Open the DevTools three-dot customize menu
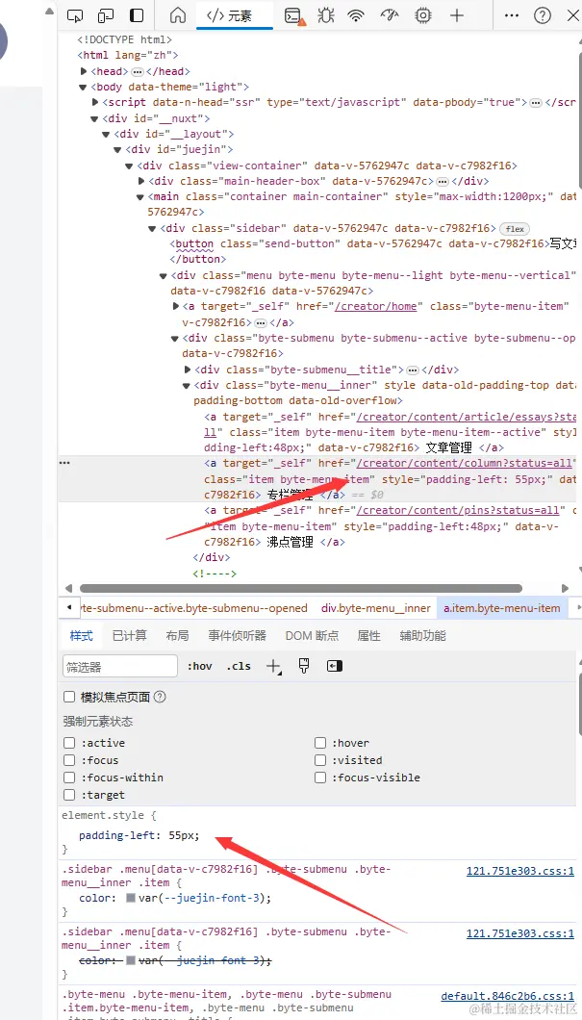582x1020 pixels. [512, 15]
